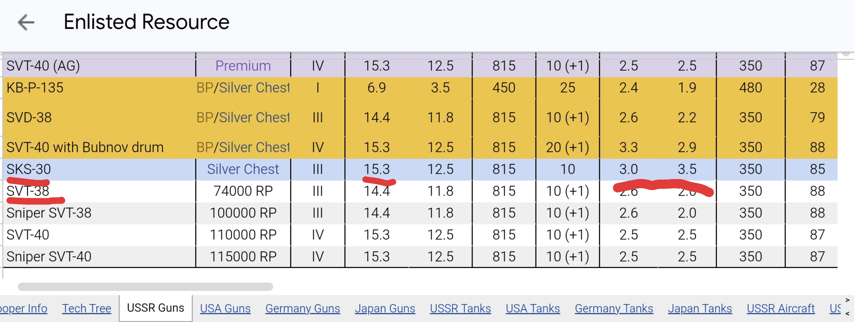The image size is (867, 322).
Task: Select the Silver Chest cell for SKS-30
Action: [x=243, y=169]
